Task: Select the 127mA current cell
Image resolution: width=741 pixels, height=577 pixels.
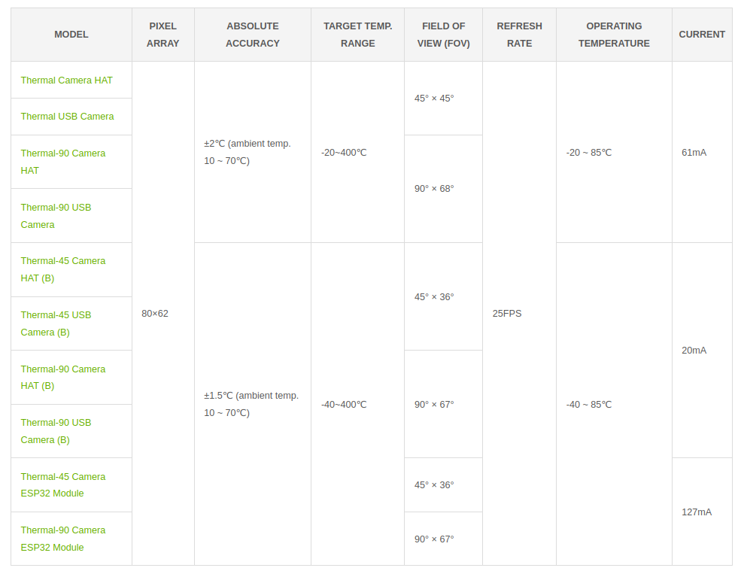Action: pyautogui.click(x=702, y=512)
